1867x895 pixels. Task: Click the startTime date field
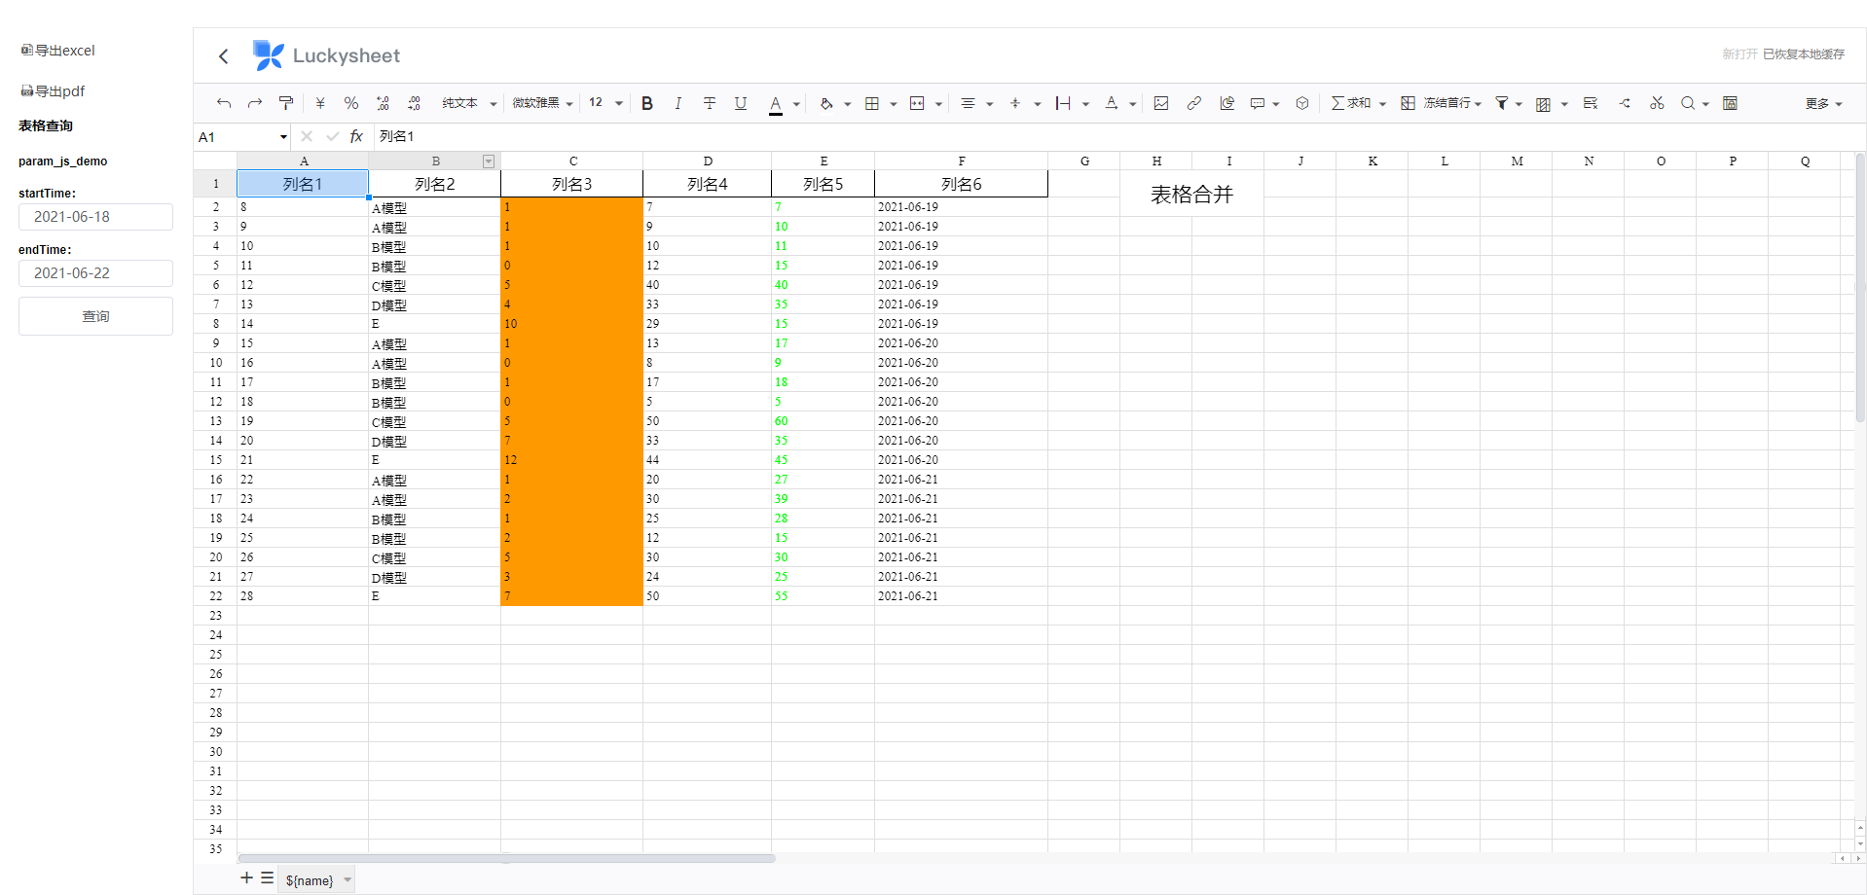pos(95,217)
